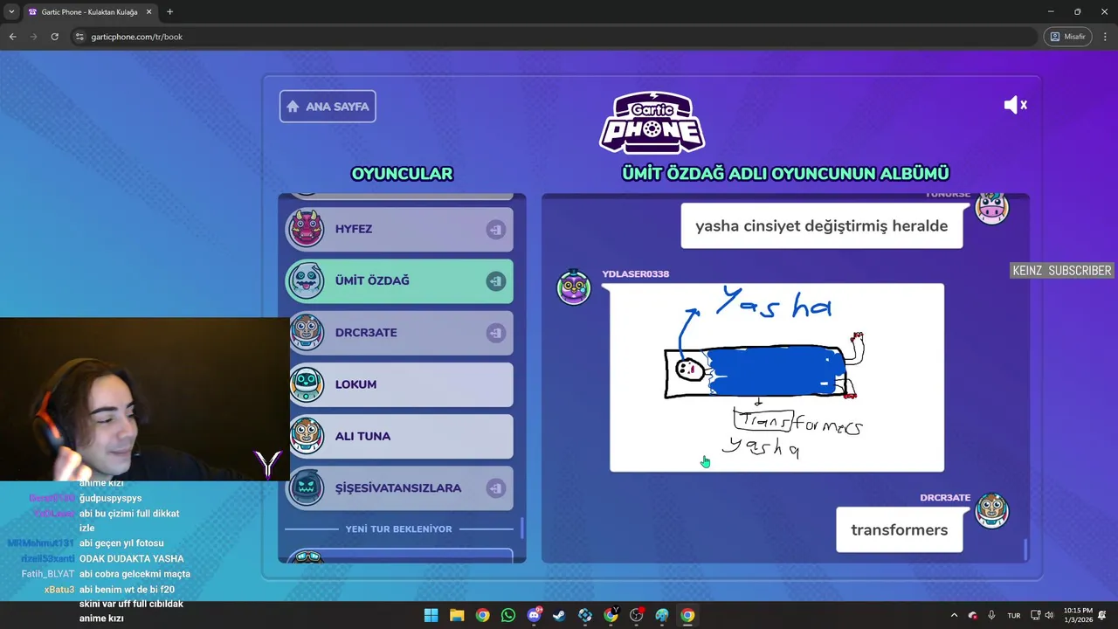Screen dimensions: 1118x629
Task: Click chat username Fatih_BLYAT
Action: (48, 574)
